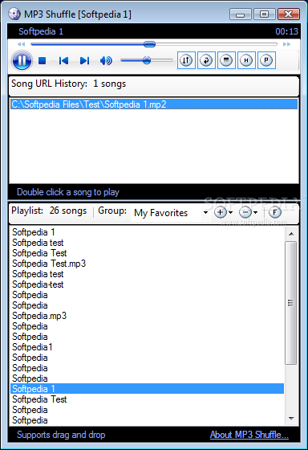Open the About MP3 Shuffle link
This screenshot has height=450, width=308.
point(249,435)
